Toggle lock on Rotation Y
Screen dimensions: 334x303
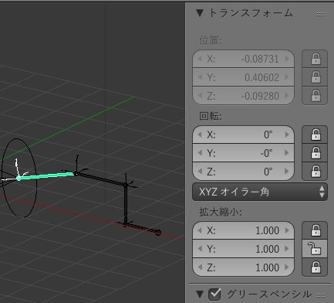pyautogui.click(x=315, y=153)
